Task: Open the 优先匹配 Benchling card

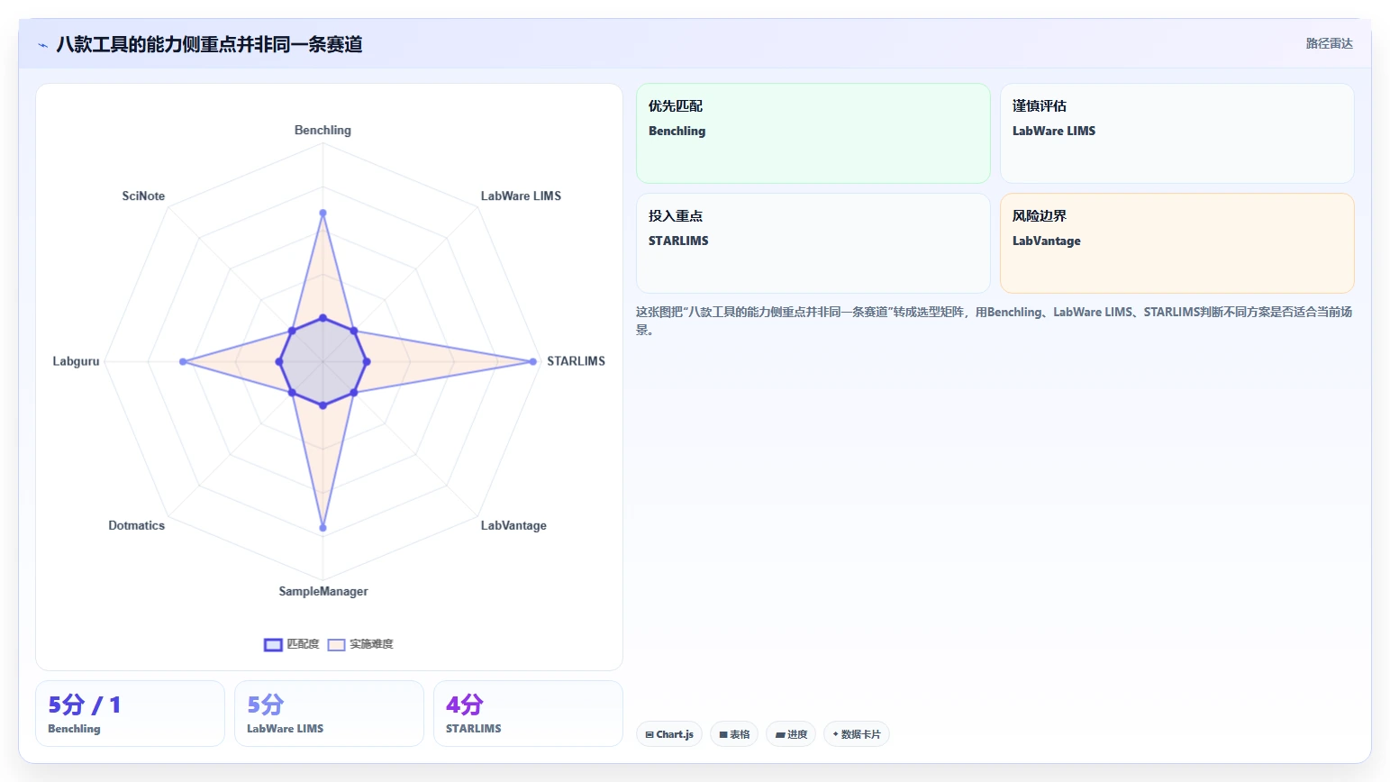Action: tap(813, 133)
